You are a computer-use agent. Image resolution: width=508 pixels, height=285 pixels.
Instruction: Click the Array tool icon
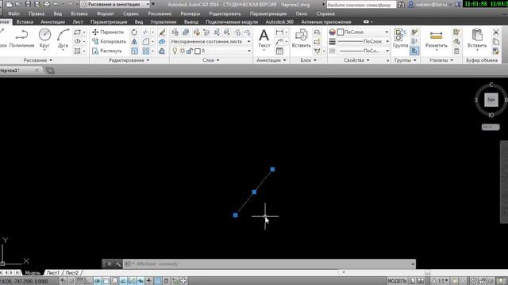coord(146,51)
